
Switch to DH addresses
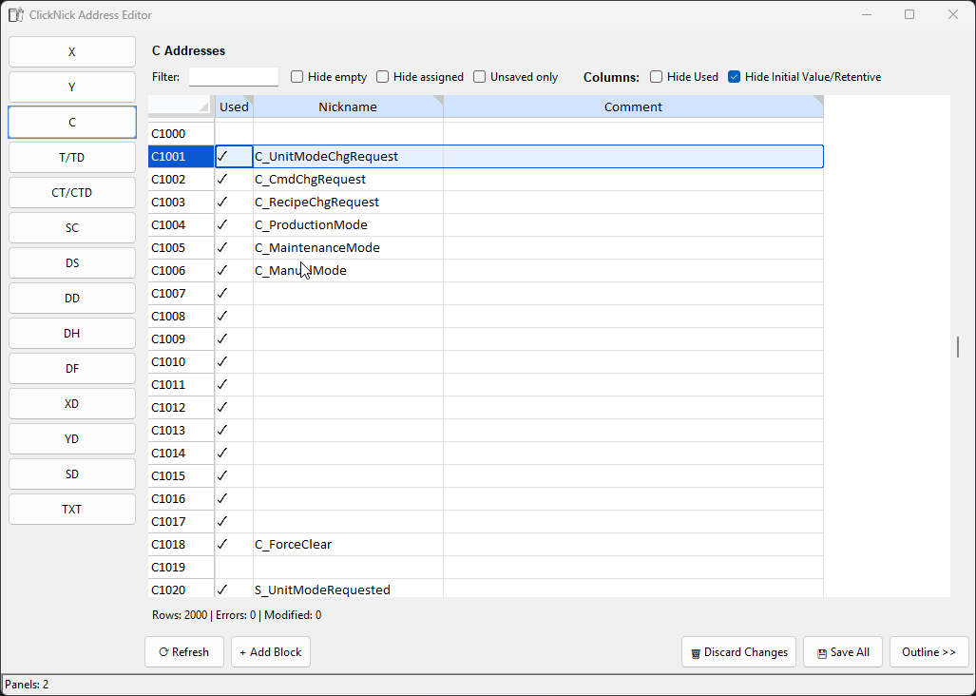(72, 333)
